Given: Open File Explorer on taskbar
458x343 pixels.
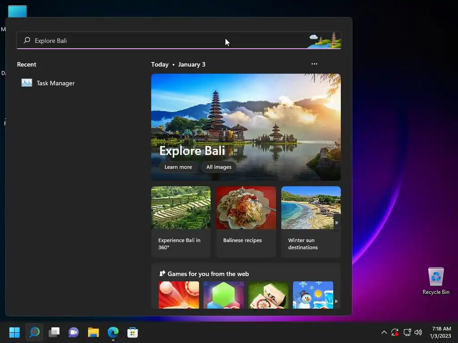Looking at the screenshot, I should [x=93, y=332].
